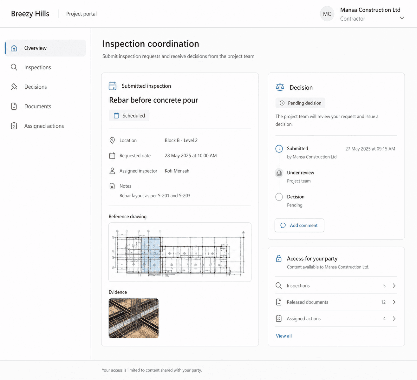Open Decisions from the sidebar

(45, 87)
